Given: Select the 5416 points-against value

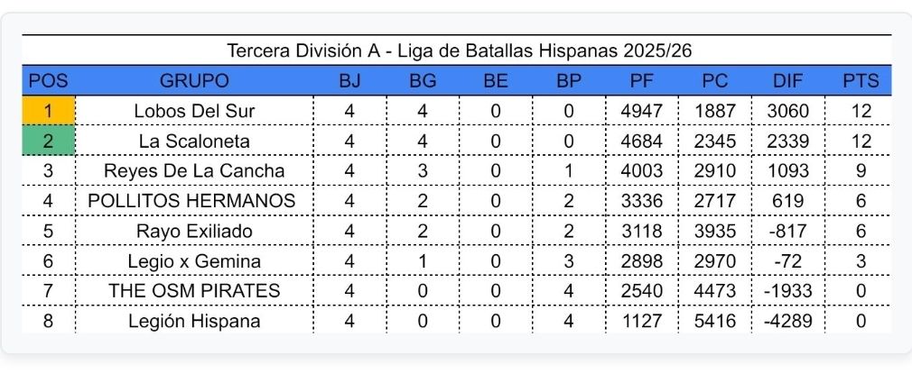Looking at the screenshot, I should pyautogui.click(x=715, y=321).
